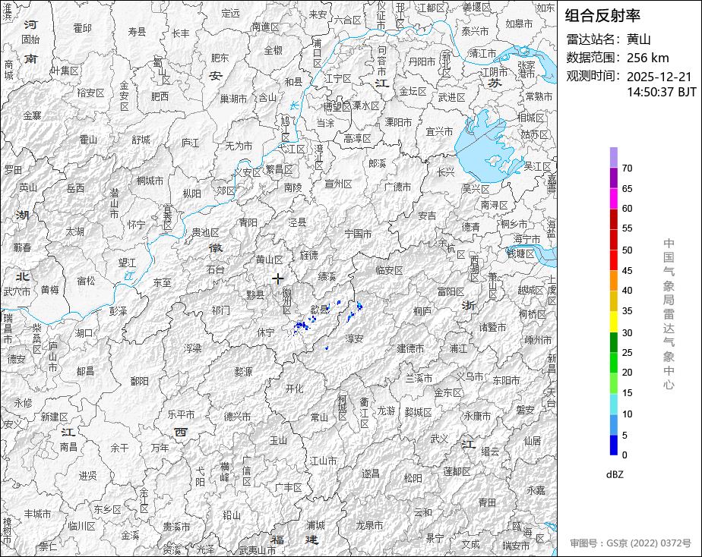Click the map label 六合区

pos(347,20)
